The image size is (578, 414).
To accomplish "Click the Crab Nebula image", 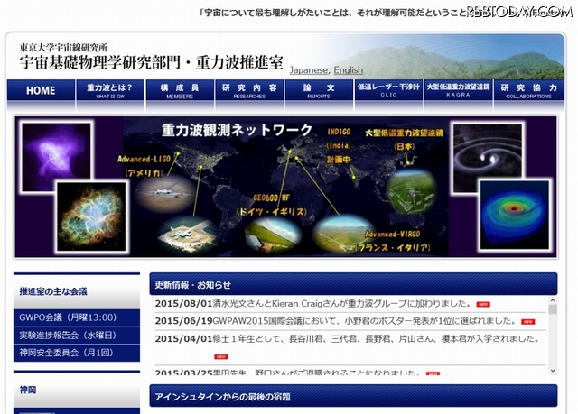I will pos(91,217).
